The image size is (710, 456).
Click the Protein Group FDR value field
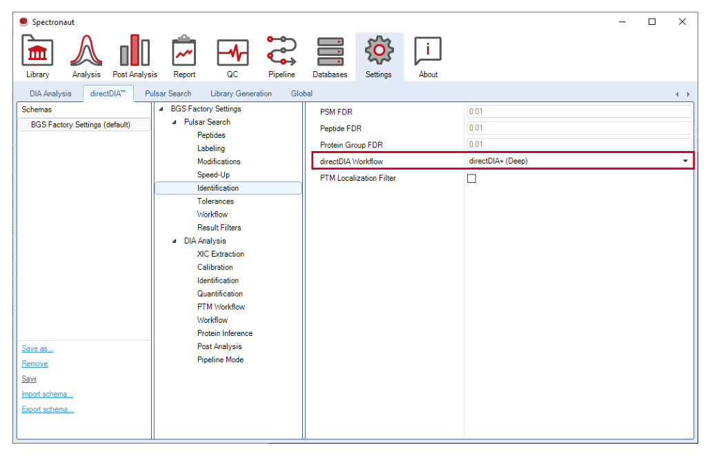click(579, 144)
